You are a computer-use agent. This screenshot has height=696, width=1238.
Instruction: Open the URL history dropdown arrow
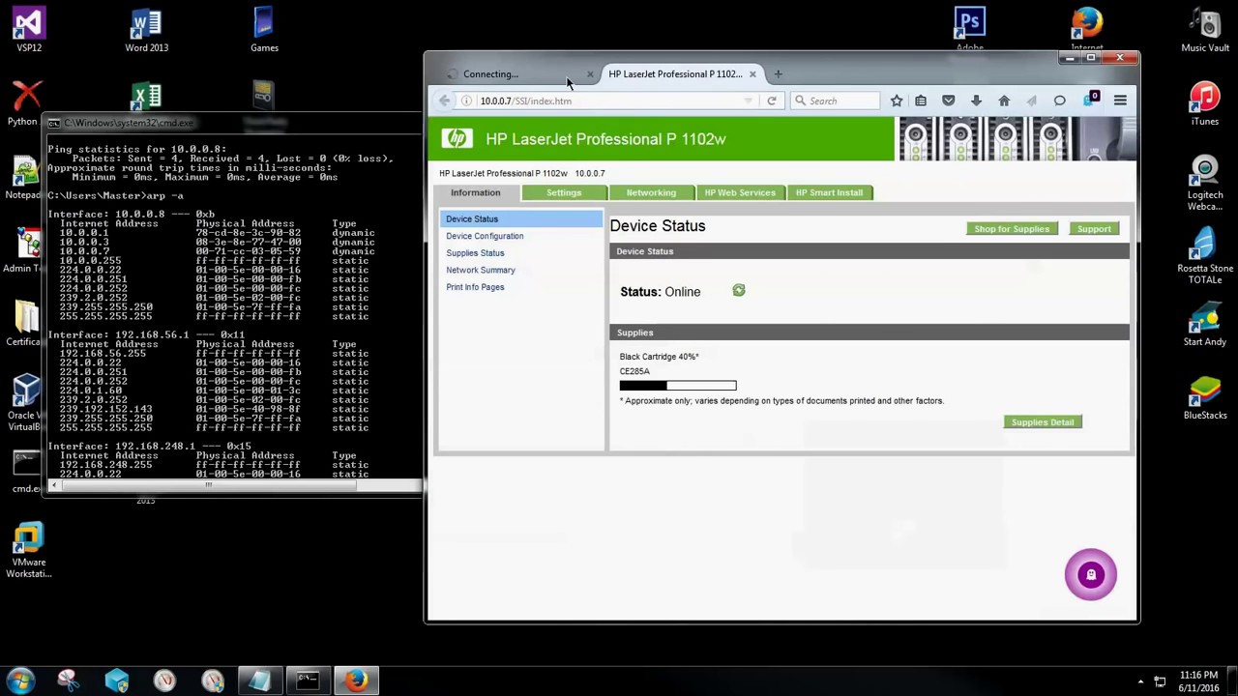[748, 101]
